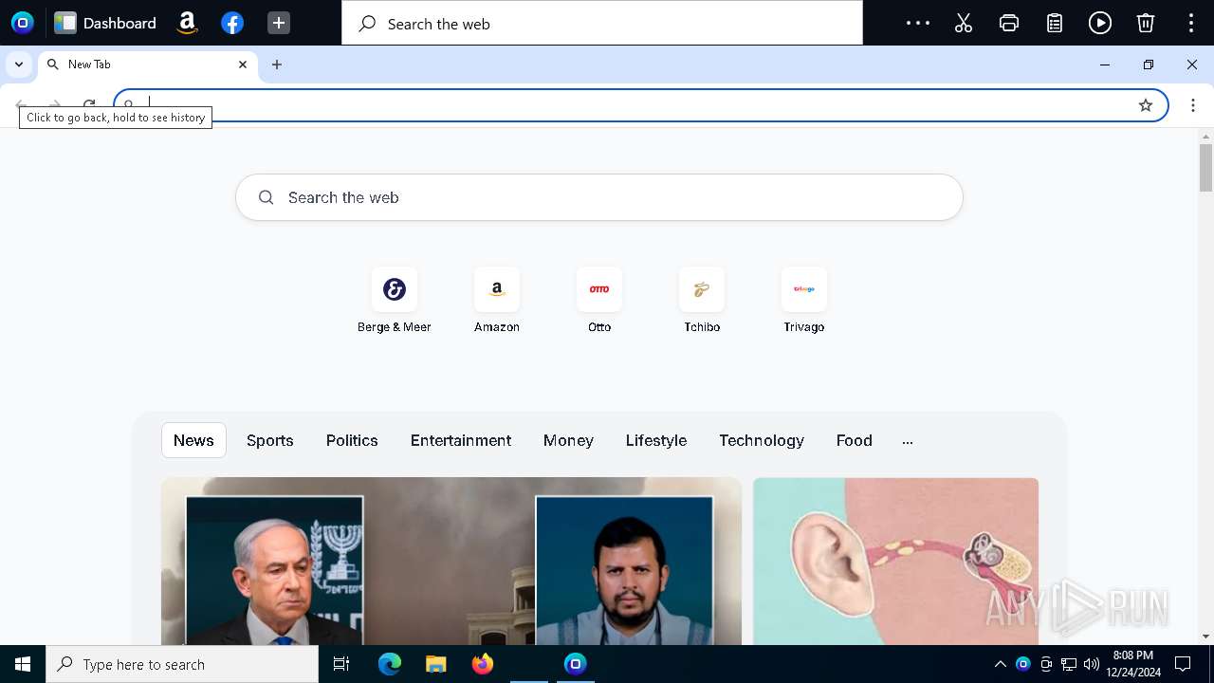Launch Microsoft Edge from the taskbar

(390, 664)
